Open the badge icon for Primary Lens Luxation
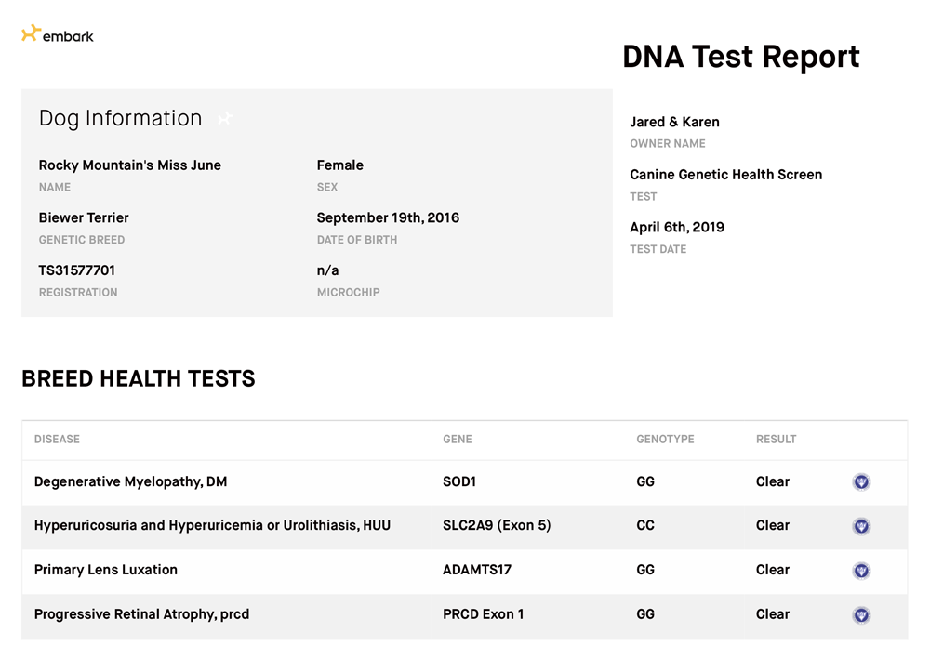 pos(861,571)
